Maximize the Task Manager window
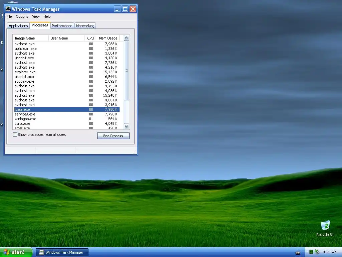The height and width of the screenshot is (257, 342). point(125,9)
